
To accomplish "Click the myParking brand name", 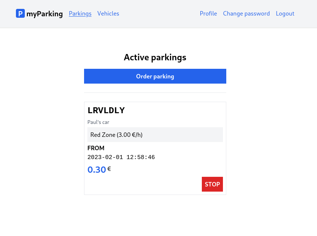I will point(44,14).
